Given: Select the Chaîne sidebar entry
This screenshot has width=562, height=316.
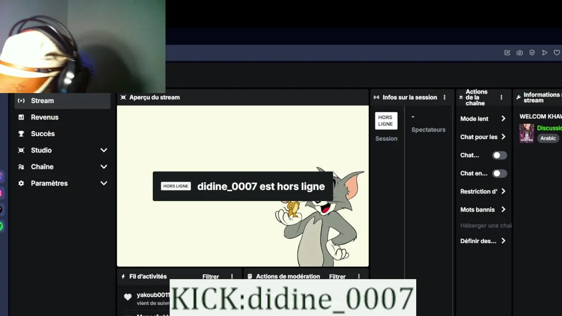Looking at the screenshot, I should click(x=62, y=167).
